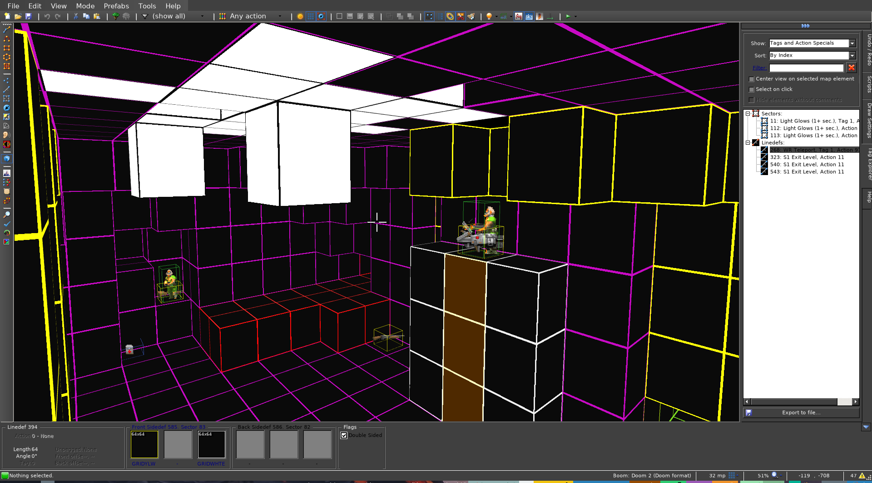This screenshot has width=872, height=483.
Task: Select the Sound Propagation ear tool
Action: (x=7, y=135)
